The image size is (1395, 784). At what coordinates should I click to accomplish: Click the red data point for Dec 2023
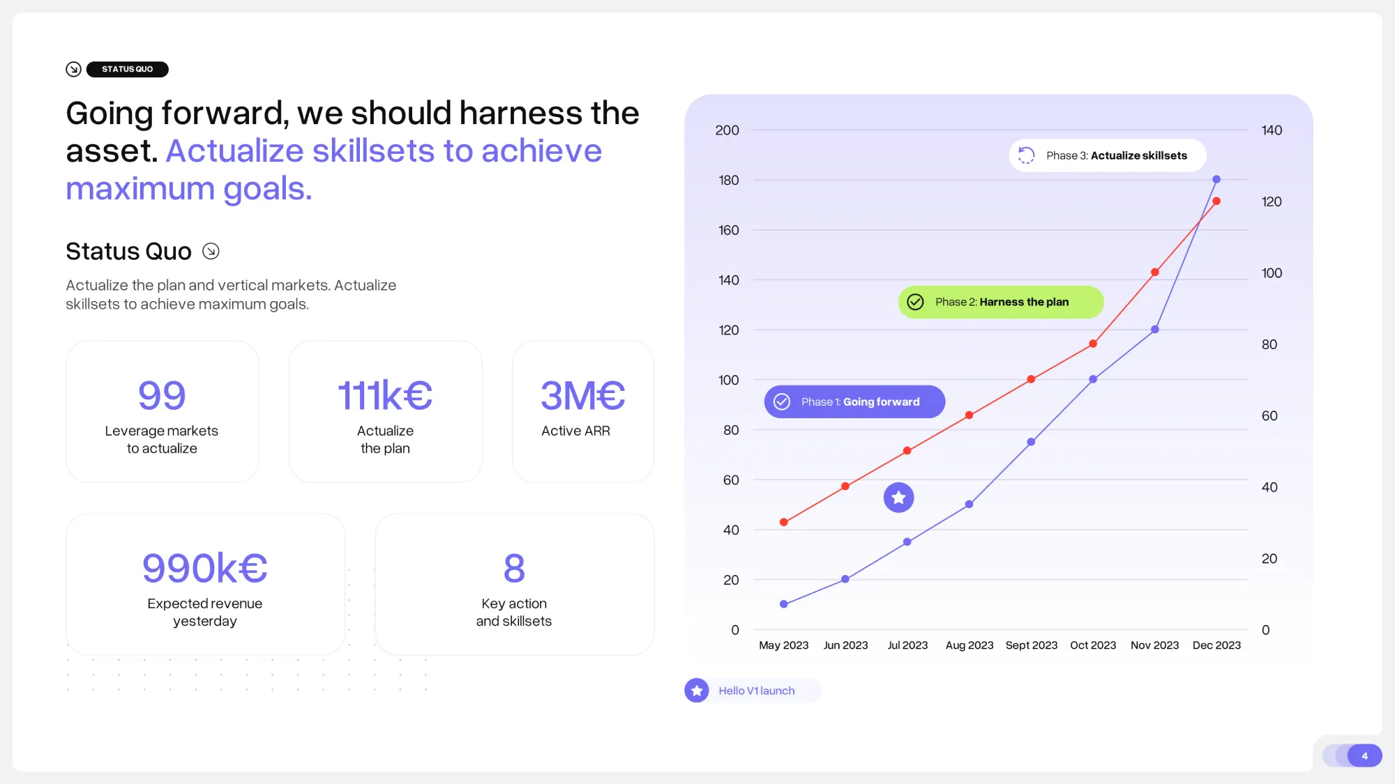coord(1216,201)
